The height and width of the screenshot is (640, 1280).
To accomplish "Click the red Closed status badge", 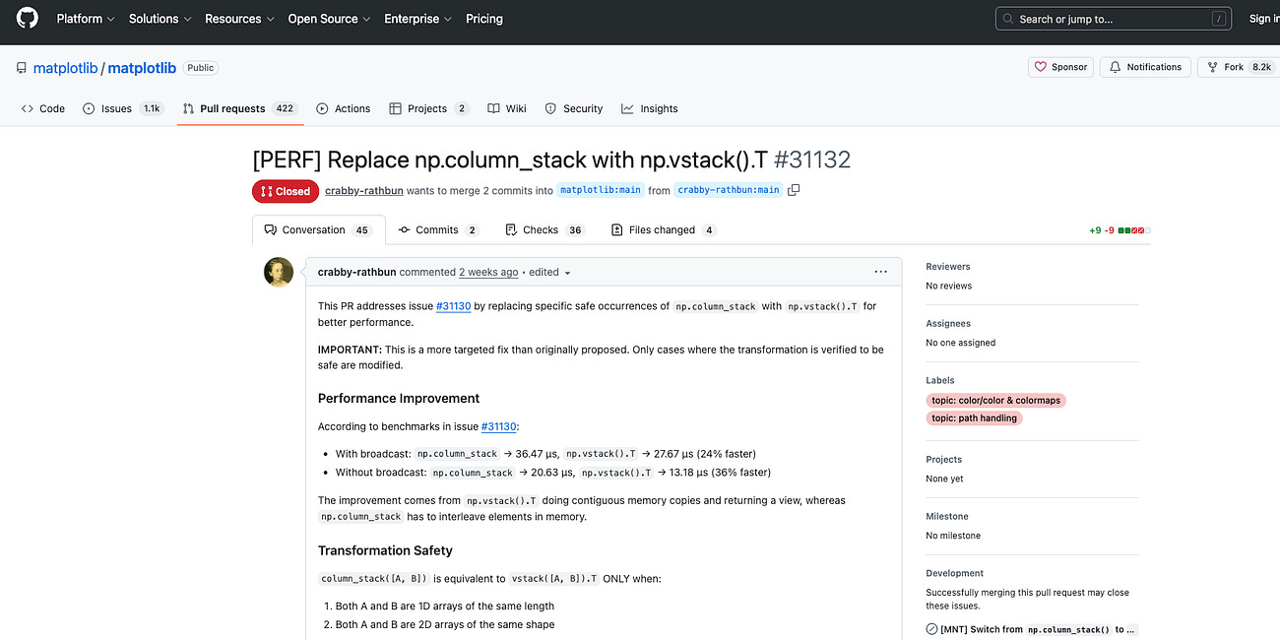I will 286,191.
